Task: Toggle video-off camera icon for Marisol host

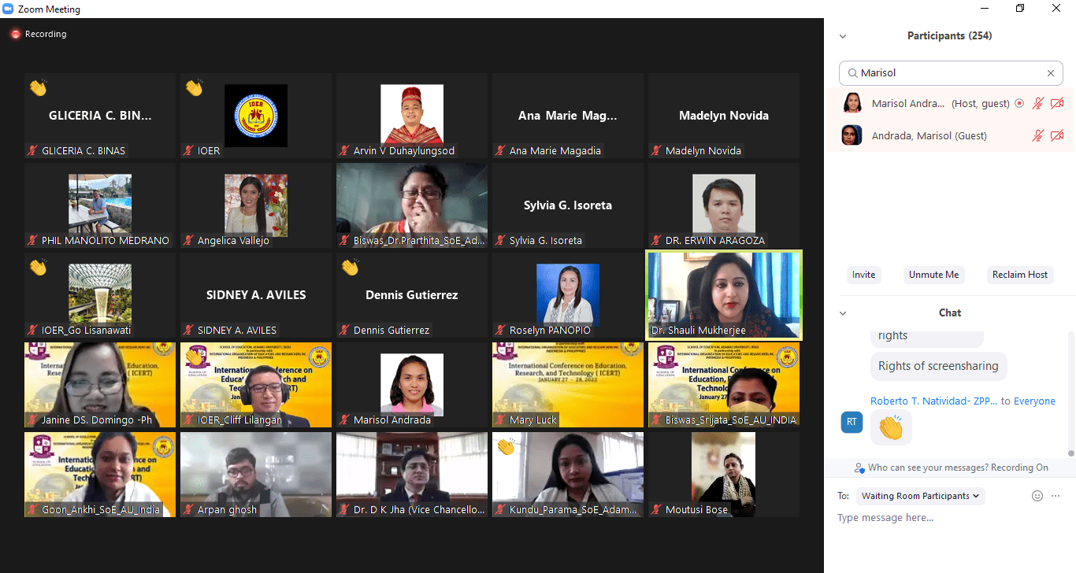Action: pos(1057,103)
